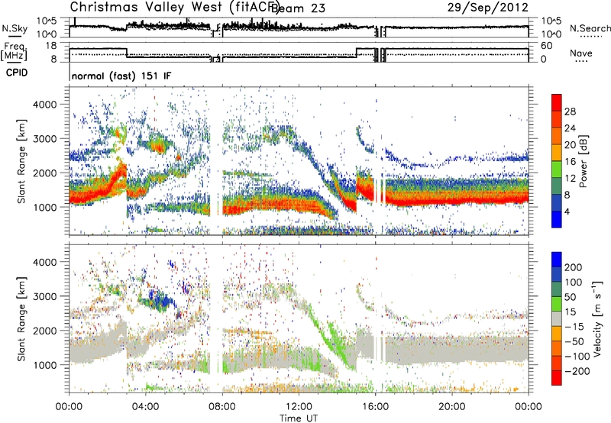Click the power data band at 20:00
The width and height of the screenshot is (611, 423).
(451, 192)
